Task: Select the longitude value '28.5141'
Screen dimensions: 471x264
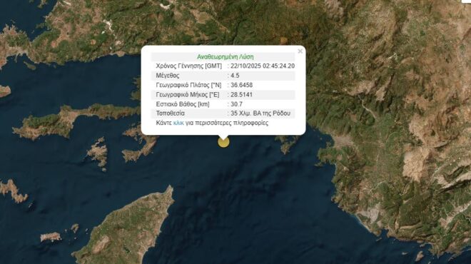Action: tap(241, 95)
